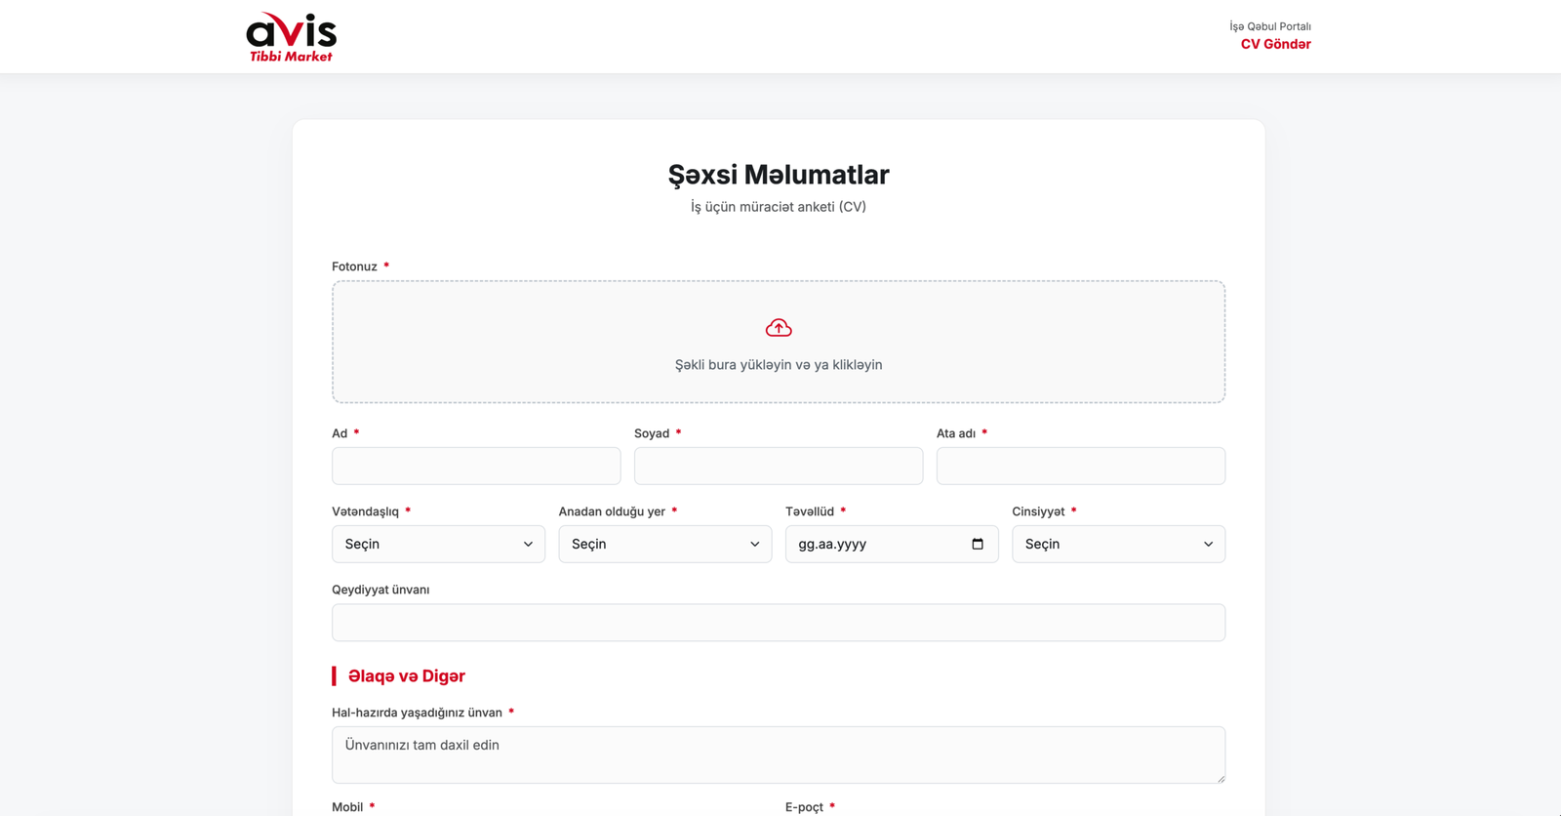Image resolution: width=1561 pixels, height=816 pixels.
Task: Click the Avis Tibbi Market logo
Action: coord(291,37)
